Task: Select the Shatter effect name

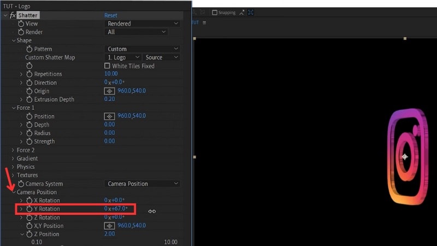Action: pos(28,15)
